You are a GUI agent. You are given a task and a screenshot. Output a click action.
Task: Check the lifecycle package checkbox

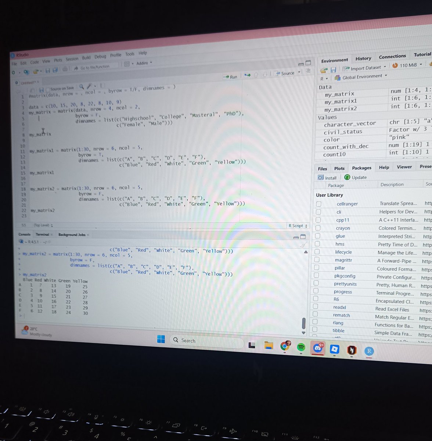click(317, 252)
